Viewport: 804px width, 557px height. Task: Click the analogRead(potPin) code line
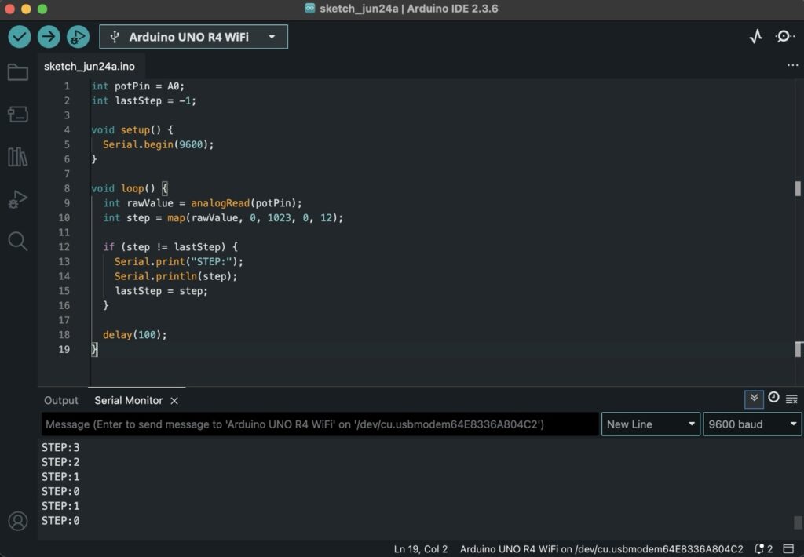click(x=203, y=203)
